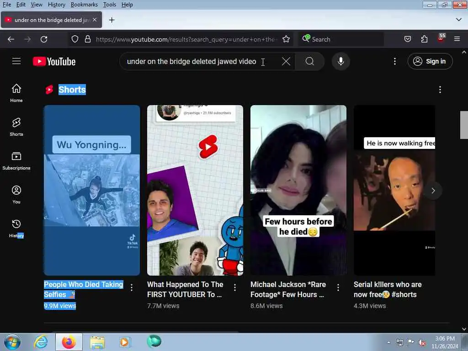This screenshot has height=351, width=468.
Task: Reload the current page
Action: click(44, 39)
